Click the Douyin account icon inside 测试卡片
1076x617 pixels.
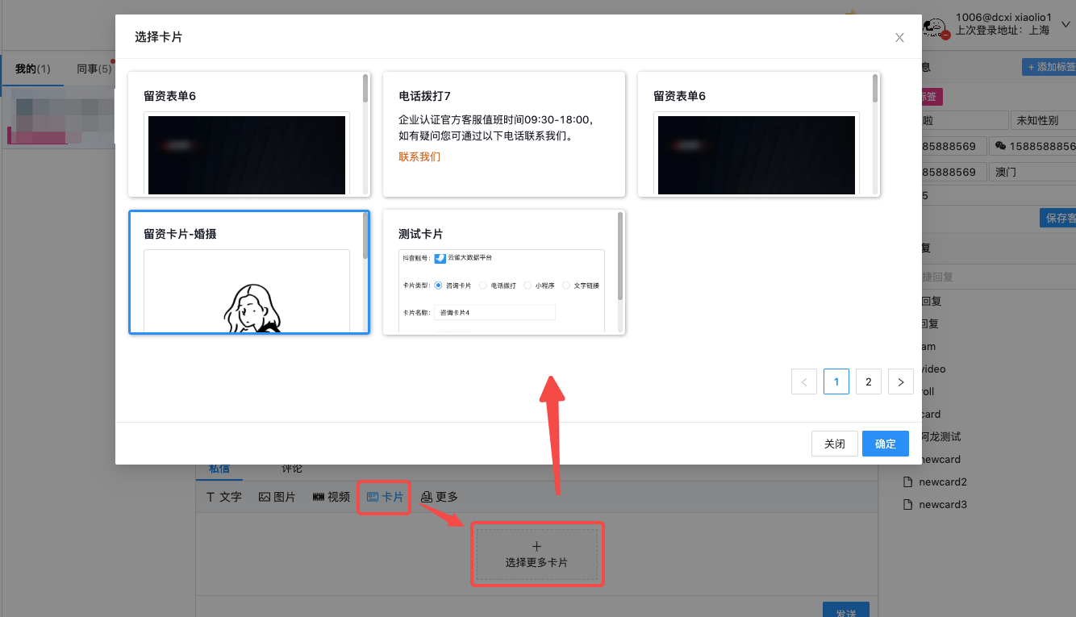[x=440, y=258]
